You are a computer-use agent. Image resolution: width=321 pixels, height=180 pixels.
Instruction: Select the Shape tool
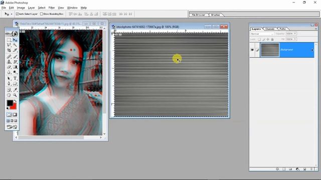tap(15, 83)
